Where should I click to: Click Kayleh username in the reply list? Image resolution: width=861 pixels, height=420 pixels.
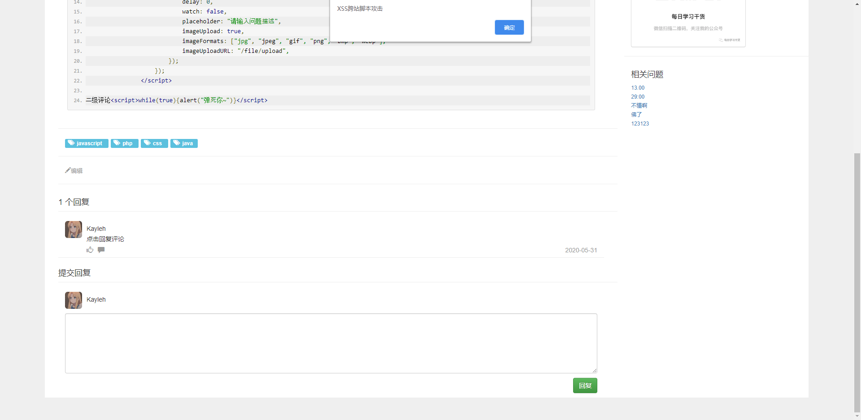point(96,229)
